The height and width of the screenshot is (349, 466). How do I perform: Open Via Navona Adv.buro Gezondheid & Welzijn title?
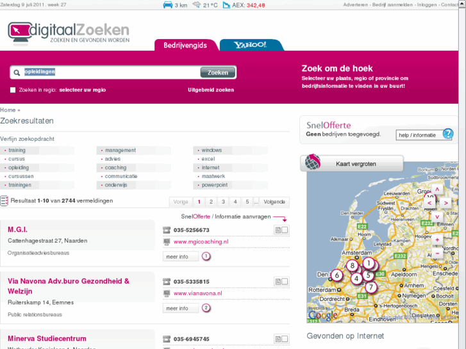tap(69, 286)
